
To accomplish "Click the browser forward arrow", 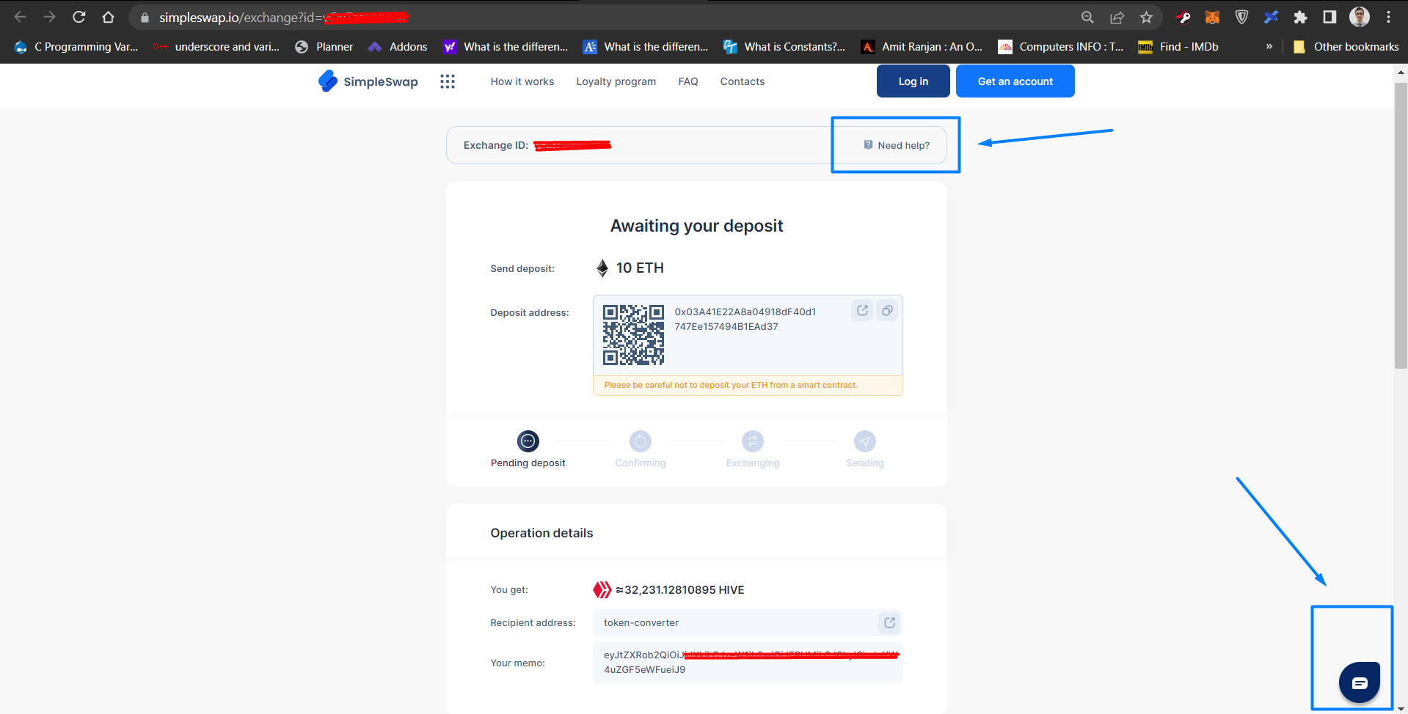I will pos(49,17).
